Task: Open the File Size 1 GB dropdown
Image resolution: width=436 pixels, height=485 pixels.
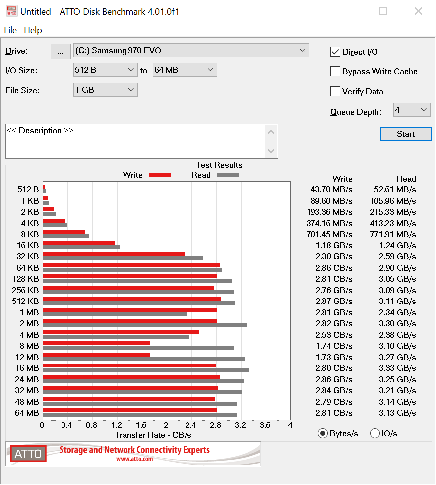Action: pos(106,90)
